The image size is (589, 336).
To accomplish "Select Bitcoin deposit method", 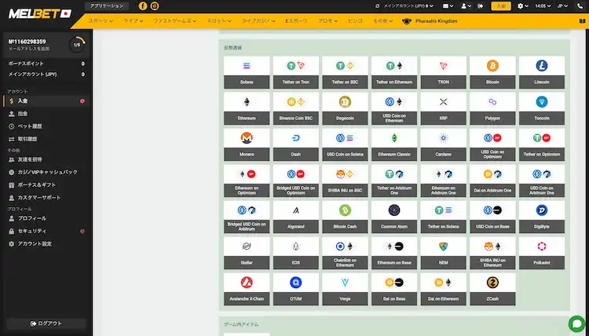I will pos(492,72).
